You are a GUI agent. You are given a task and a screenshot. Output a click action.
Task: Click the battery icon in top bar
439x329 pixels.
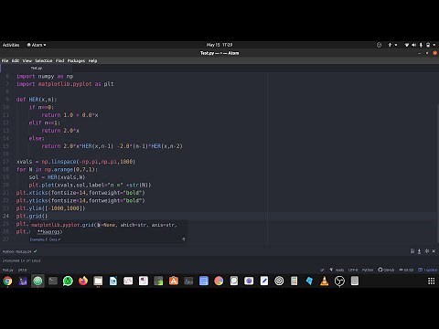click(428, 45)
